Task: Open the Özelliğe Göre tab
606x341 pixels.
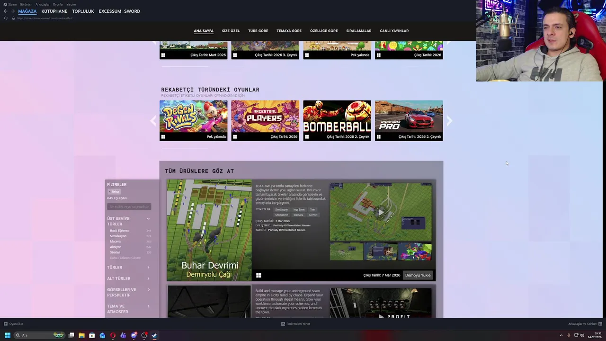Action: (324, 31)
